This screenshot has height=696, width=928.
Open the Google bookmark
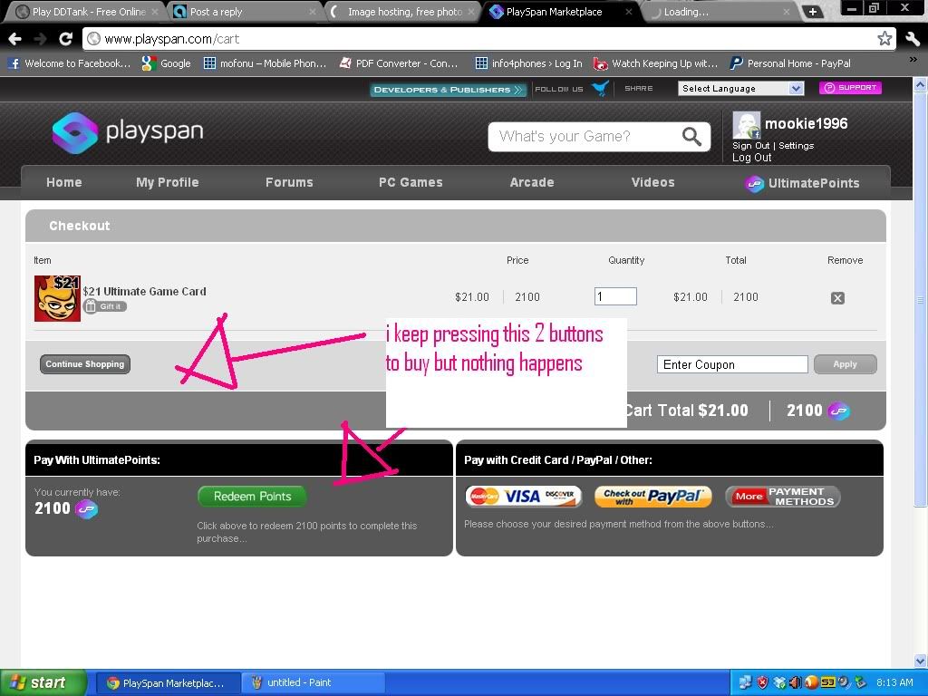click(167, 63)
